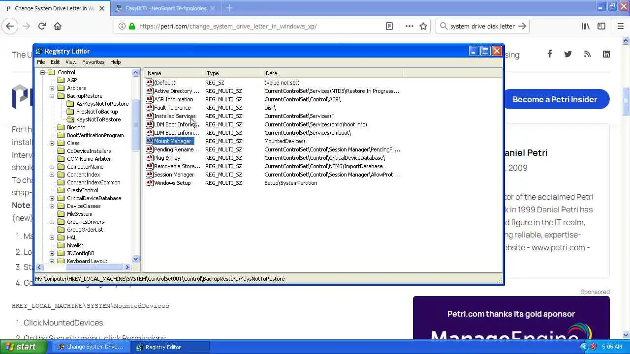
Task: Click the Mount Manager value icon
Action: pos(150,141)
